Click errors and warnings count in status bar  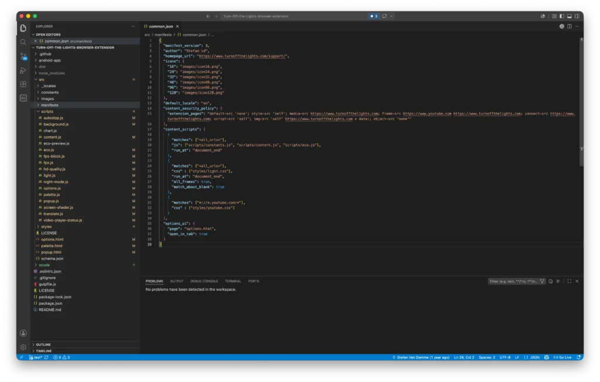click(x=62, y=357)
